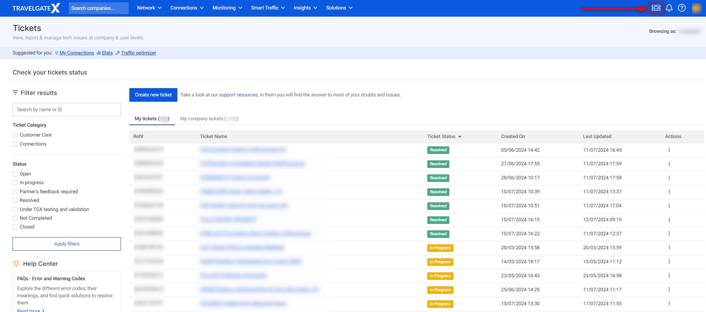Sort by Ticket Status column arrow
The image size is (706, 312).
(x=460, y=137)
